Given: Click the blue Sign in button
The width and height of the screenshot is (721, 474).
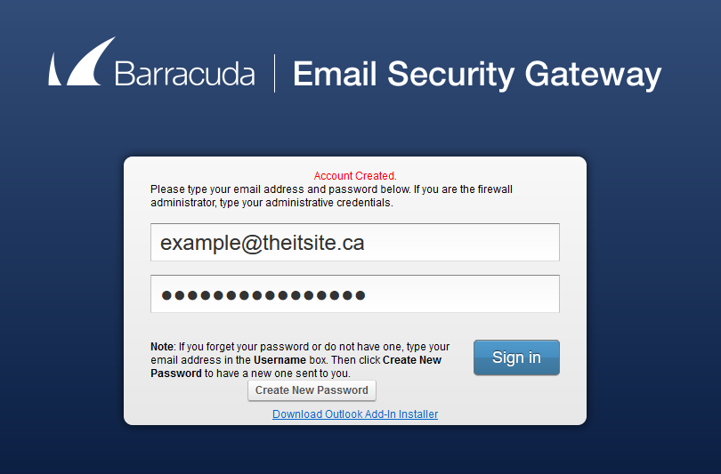Looking at the screenshot, I should pos(516,358).
